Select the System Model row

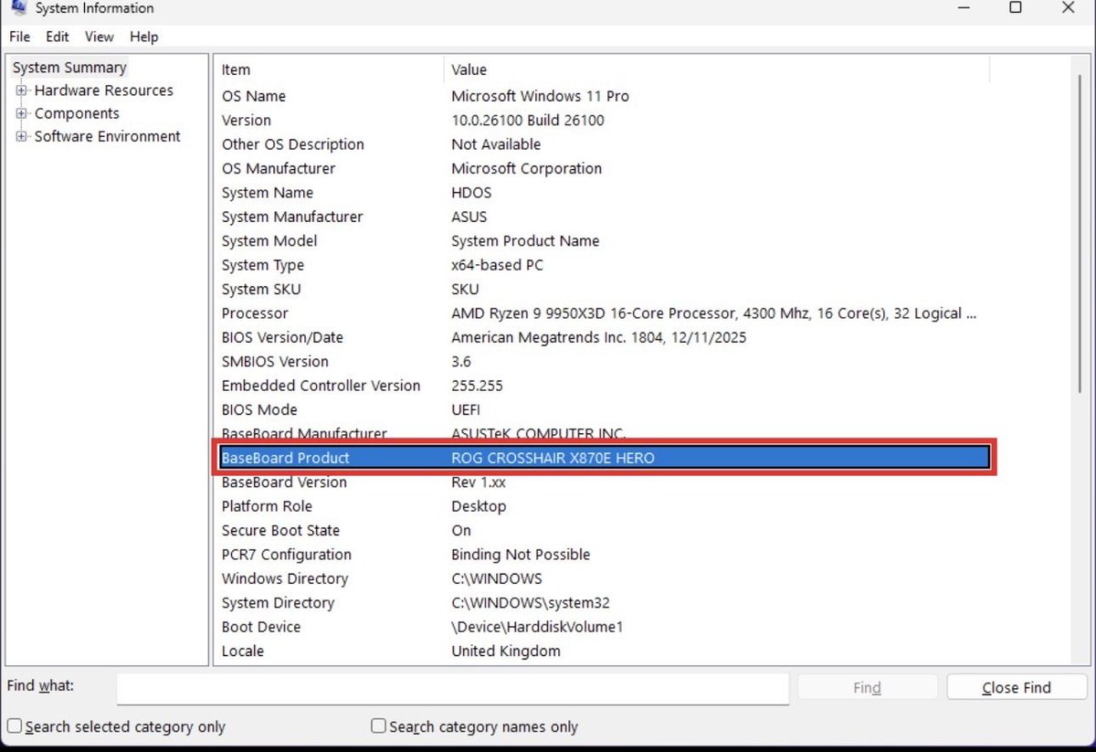click(x=605, y=241)
